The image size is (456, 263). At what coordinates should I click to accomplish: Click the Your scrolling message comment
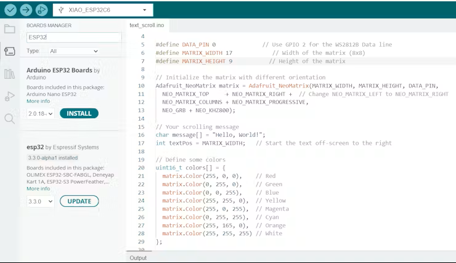coord(197,127)
